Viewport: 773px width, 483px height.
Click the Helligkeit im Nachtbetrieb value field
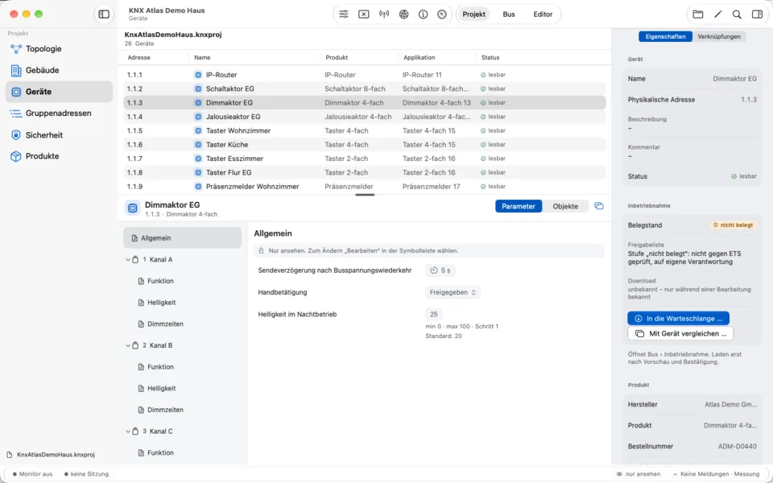[x=434, y=314]
